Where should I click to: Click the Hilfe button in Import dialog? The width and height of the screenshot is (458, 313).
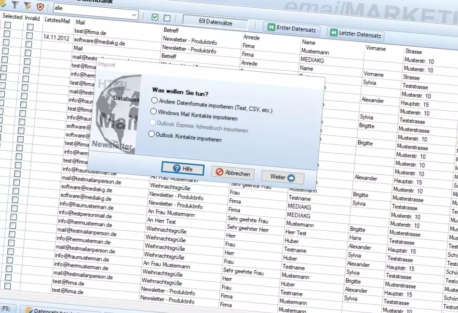183,169
